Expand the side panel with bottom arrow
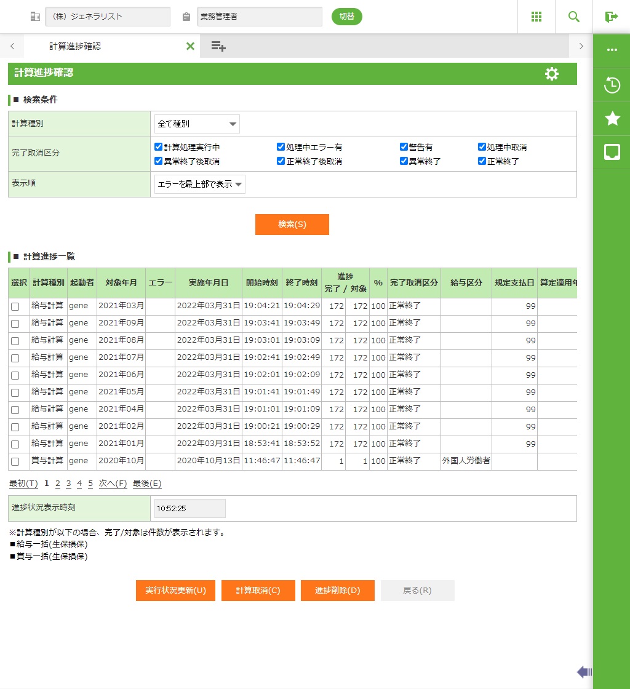This screenshot has height=689, width=630. click(x=584, y=672)
